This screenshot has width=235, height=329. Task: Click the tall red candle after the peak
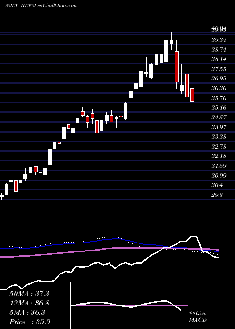click(x=177, y=67)
